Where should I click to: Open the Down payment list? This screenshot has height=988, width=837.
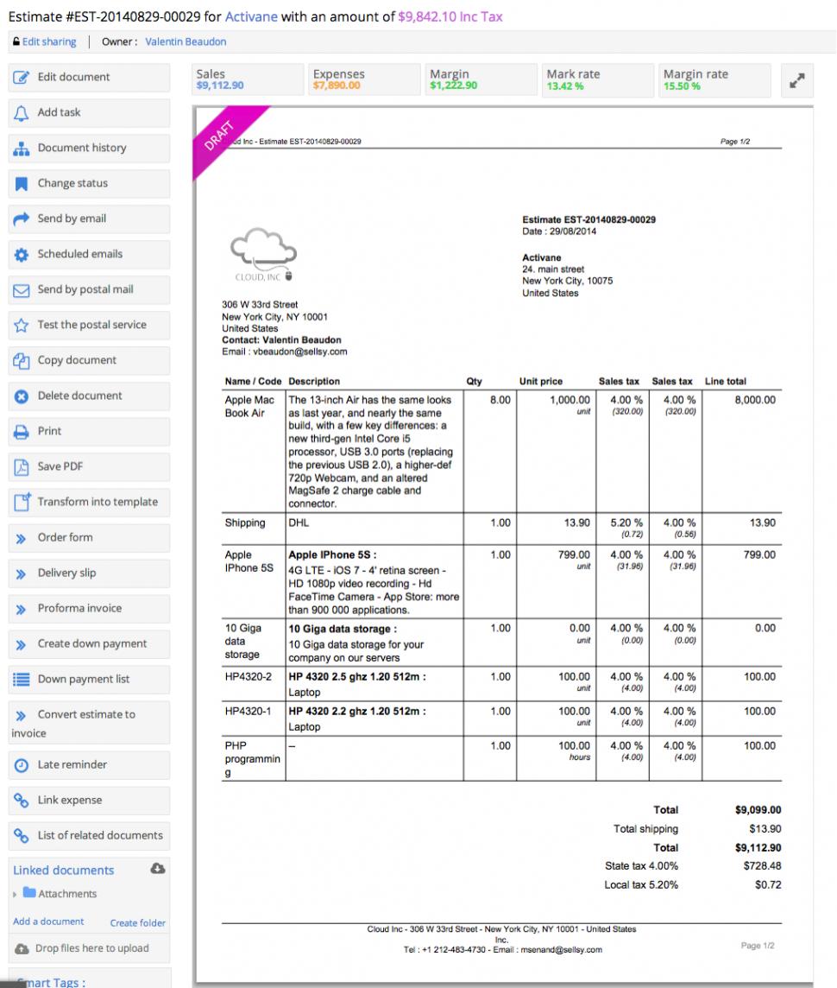(83, 680)
